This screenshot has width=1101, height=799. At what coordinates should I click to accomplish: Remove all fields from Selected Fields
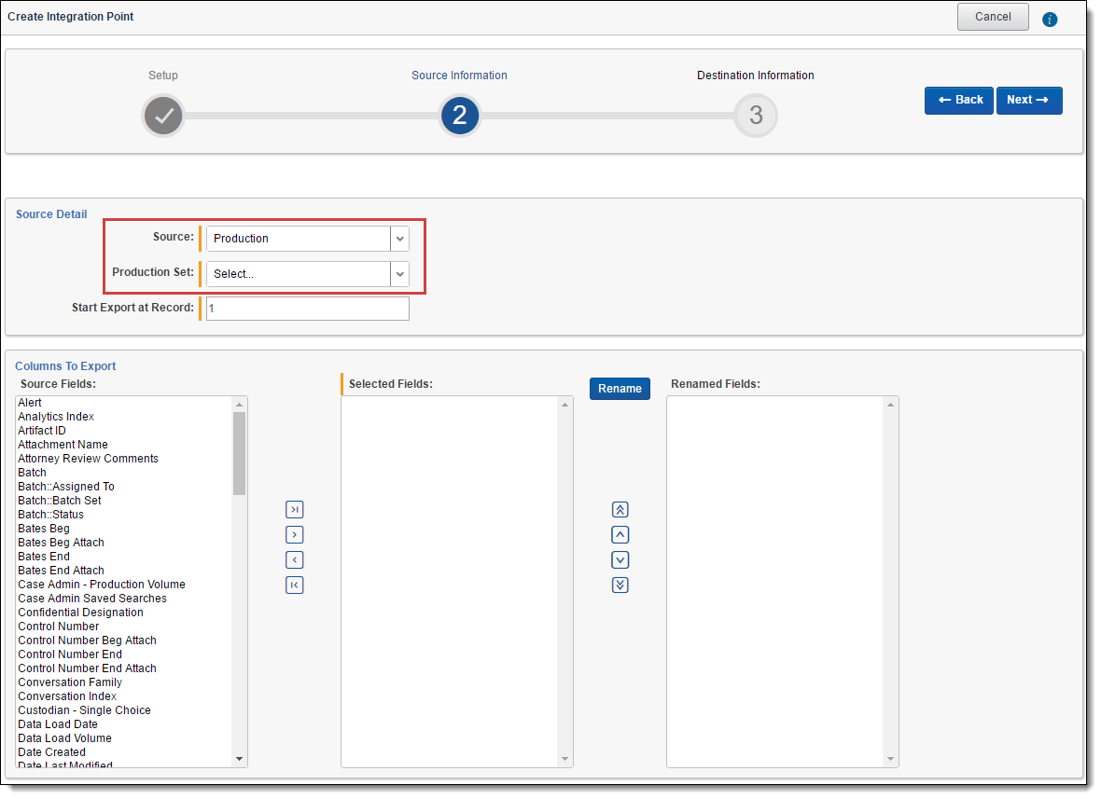295,585
